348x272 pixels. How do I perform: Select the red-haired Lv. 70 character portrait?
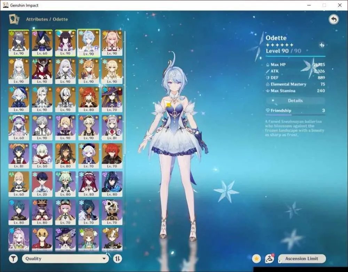pos(112,156)
